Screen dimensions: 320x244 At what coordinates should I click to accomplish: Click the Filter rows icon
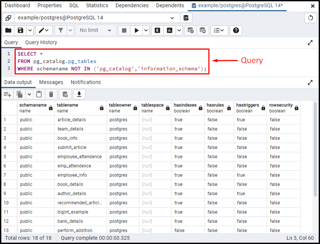click(x=61, y=30)
